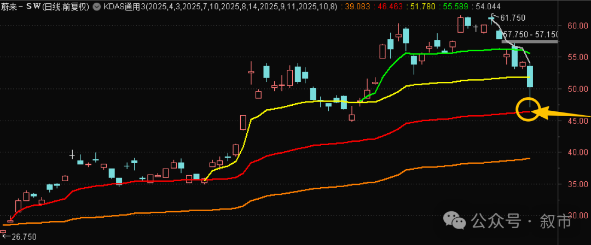Click the 50.00 price axis label
The height and width of the screenshot is (245, 591).
pyautogui.click(x=577, y=89)
